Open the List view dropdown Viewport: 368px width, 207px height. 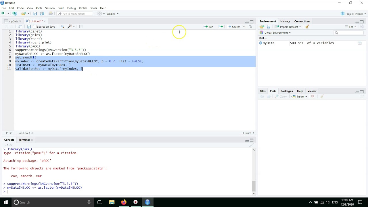pyautogui.click(x=351, y=27)
